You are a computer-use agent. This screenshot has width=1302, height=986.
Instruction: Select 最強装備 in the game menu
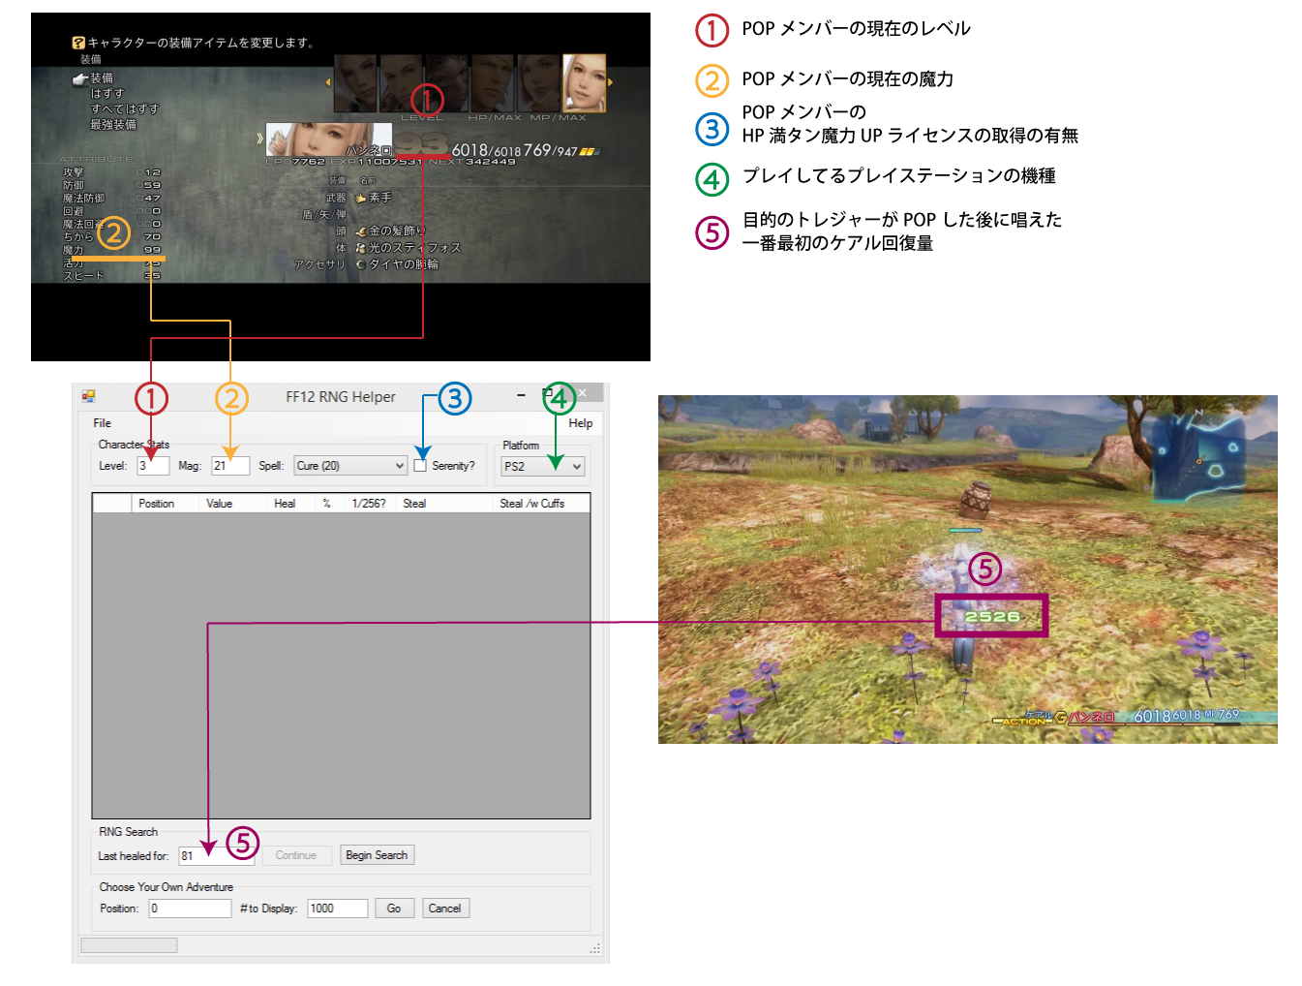[x=113, y=125]
